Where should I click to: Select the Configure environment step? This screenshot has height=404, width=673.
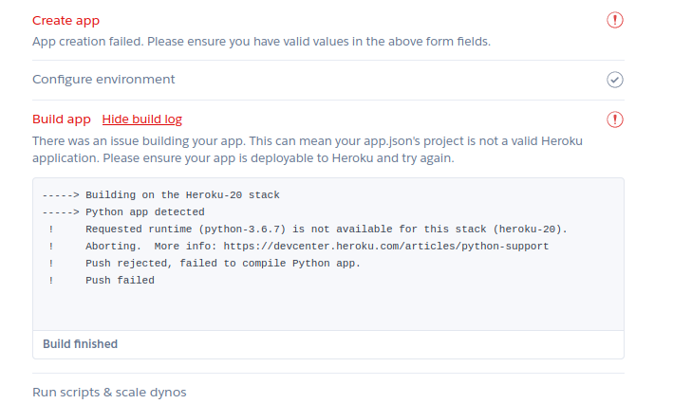coord(103,80)
